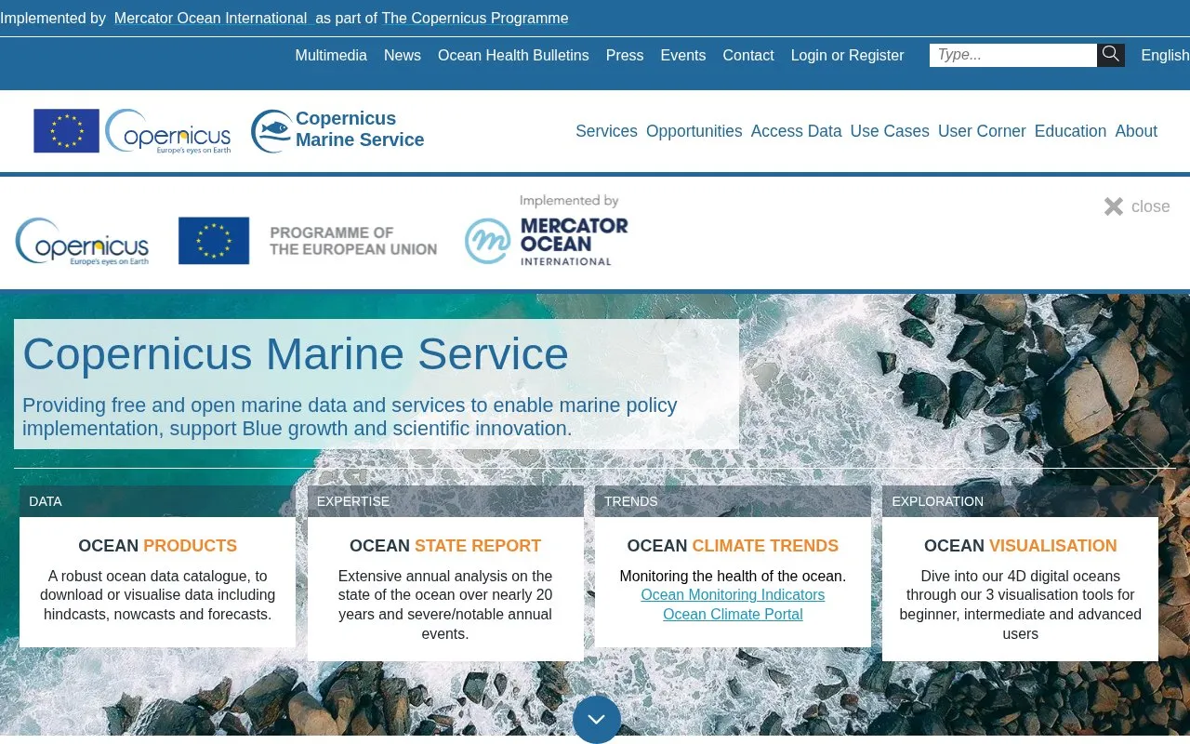Click the Copernicus logo in the header
Viewport: 1190px width, 744px height.
[x=168, y=131]
